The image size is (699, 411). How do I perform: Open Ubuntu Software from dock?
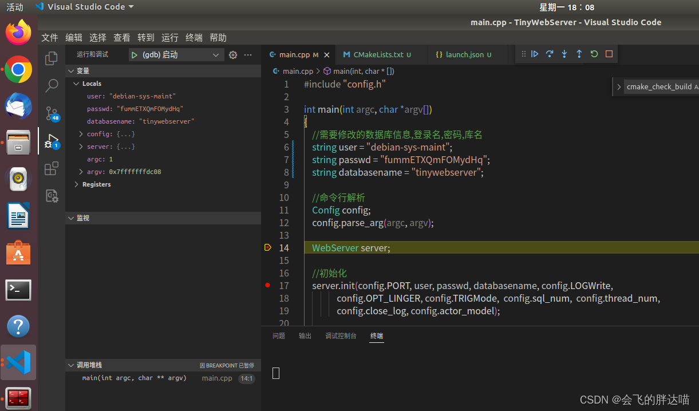(x=18, y=252)
